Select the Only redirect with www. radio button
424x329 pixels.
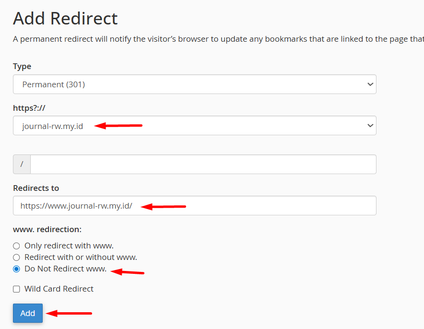click(x=16, y=246)
